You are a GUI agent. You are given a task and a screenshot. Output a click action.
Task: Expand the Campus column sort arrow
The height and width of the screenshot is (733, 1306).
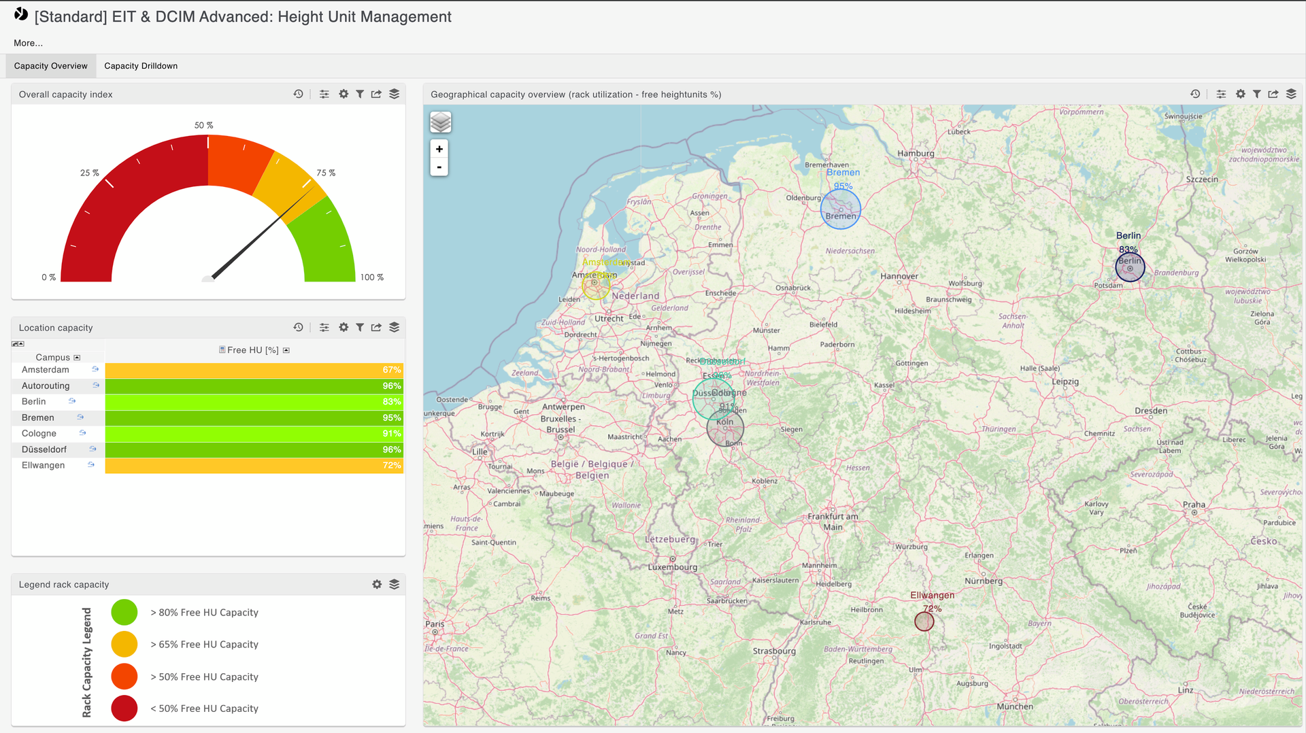77,358
